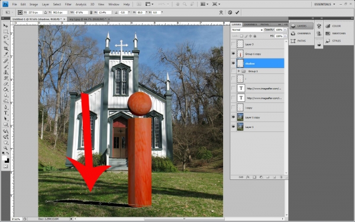Image resolution: width=355 pixels, height=222 pixels.
Task: Toggle lock all for layer
Action: pyautogui.click(x=254, y=36)
